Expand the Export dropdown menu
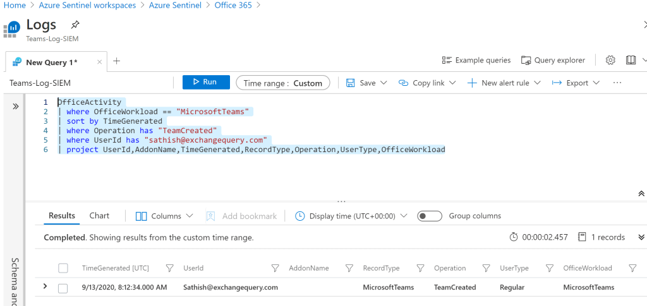The image size is (647, 306). point(570,83)
